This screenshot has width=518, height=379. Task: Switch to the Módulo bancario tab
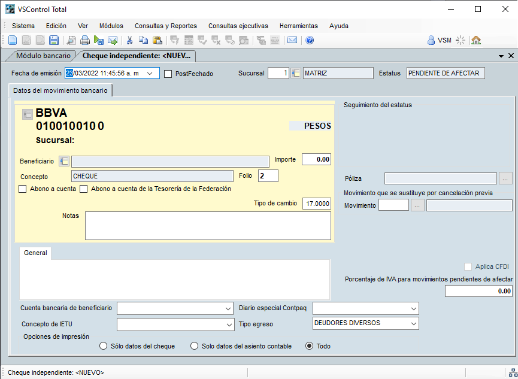click(x=43, y=56)
